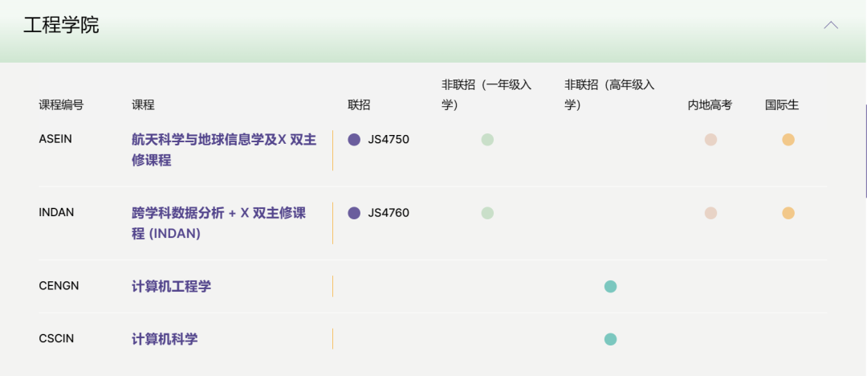The height and width of the screenshot is (376, 867).
Task: Click the 非联招（一年级入学）column header
Action: [486, 95]
